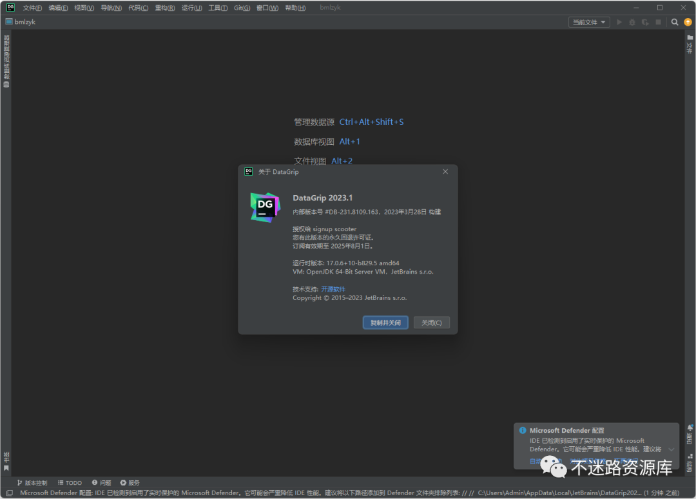Click the 运行时版本 17.0.6+10-b829.5 text
The height and width of the screenshot is (499, 696).
click(346, 263)
